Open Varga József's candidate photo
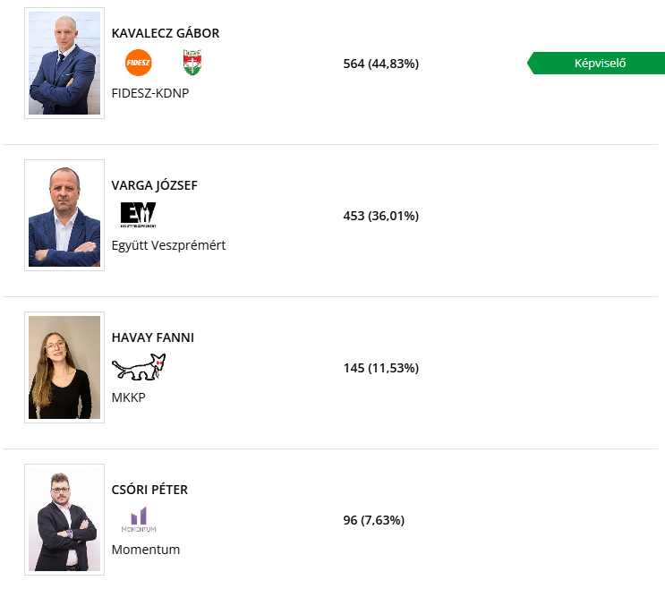The image size is (665, 606). 64,216
